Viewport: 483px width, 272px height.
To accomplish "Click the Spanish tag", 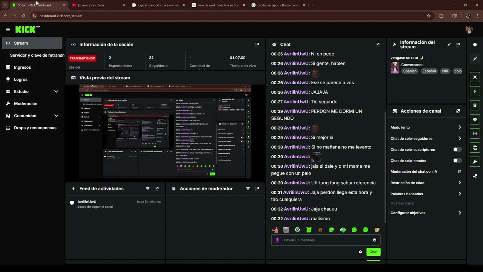I will (410, 71).
